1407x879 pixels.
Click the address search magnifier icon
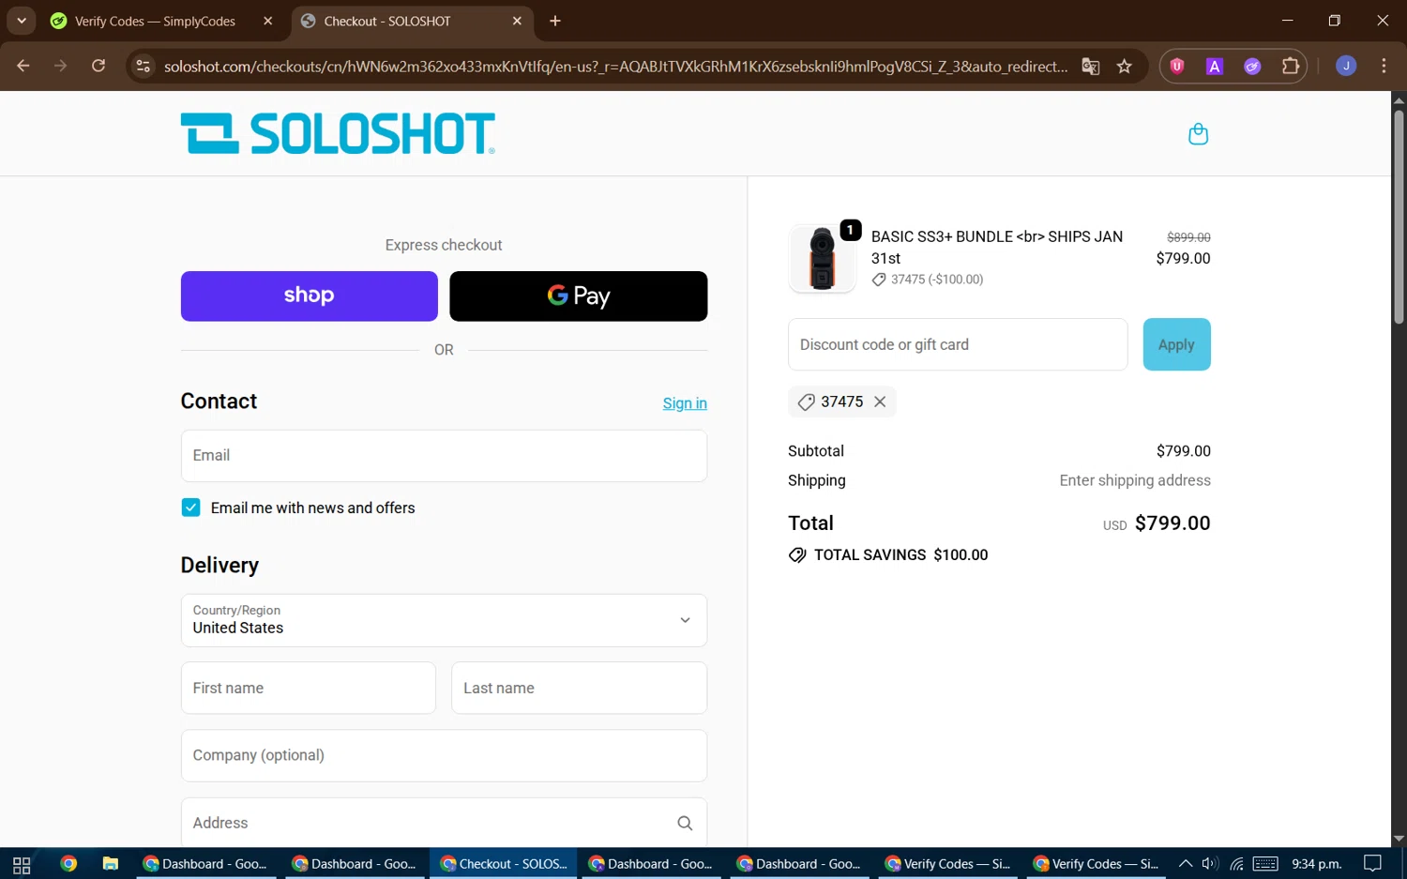click(685, 823)
